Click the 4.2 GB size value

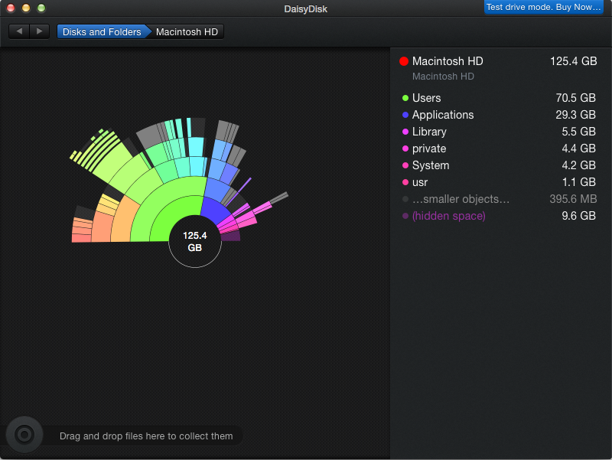click(579, 165)
